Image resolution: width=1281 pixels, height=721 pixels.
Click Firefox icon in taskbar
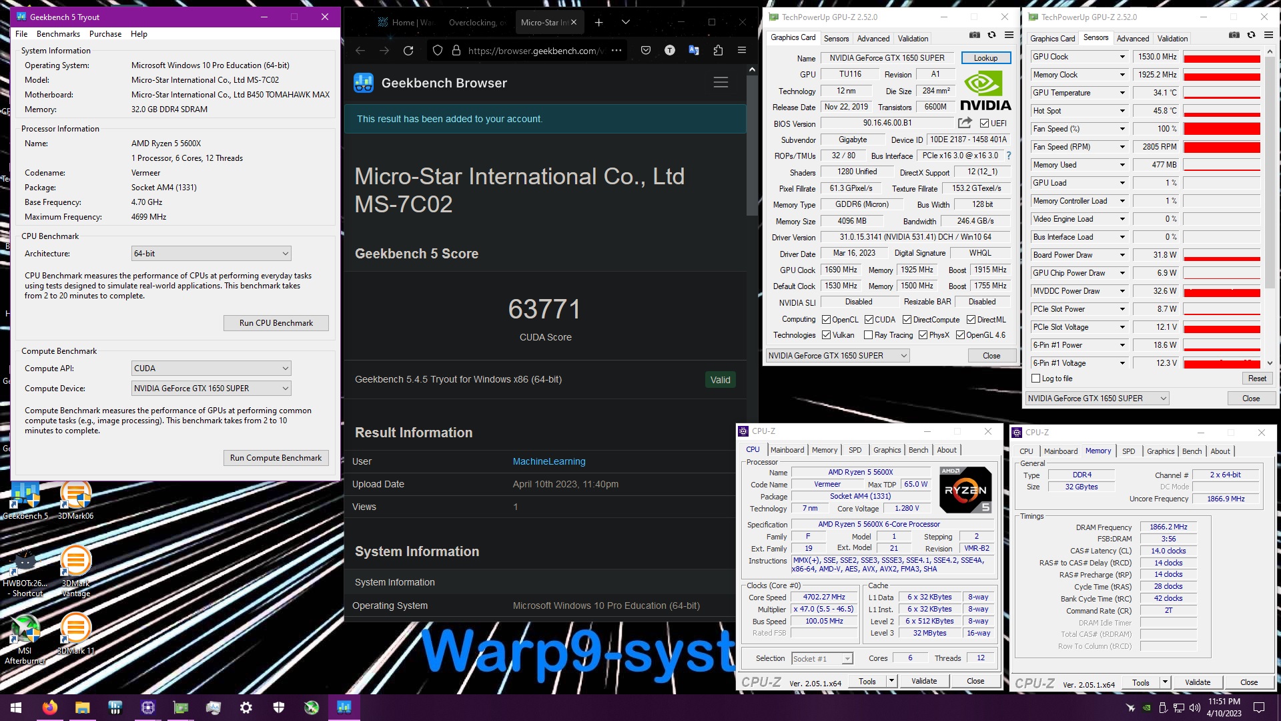[x=49, y=708]
